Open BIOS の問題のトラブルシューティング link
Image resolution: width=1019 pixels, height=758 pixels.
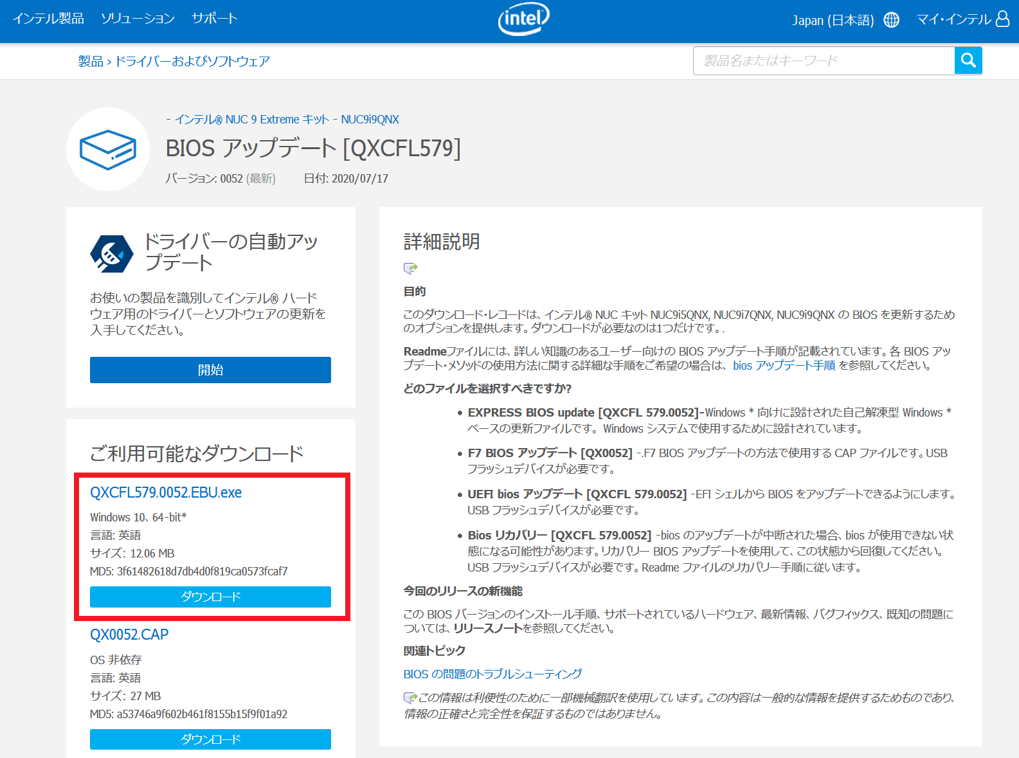pyautogui.click(x=492, y=674)
